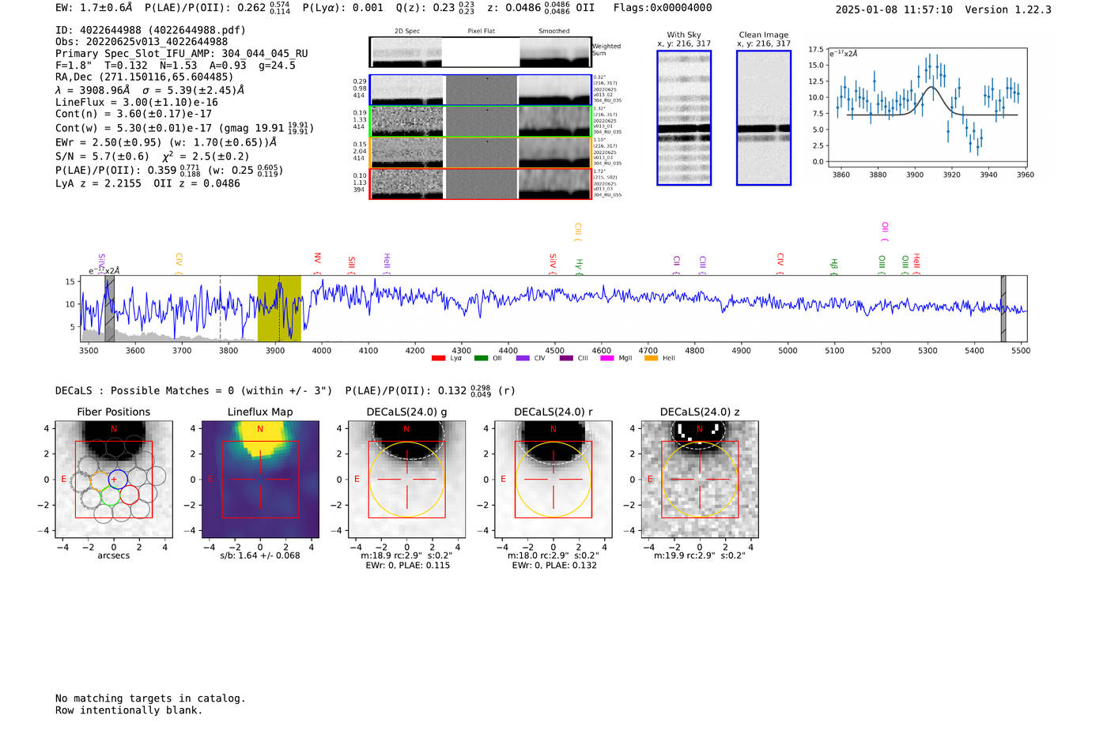Click the green fiber circle in Fiber Positions

[110, 496]
